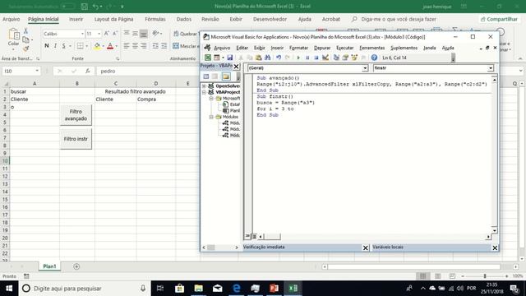Close the Project explorer panel
The image size is (526, 296).
(236, 67)
